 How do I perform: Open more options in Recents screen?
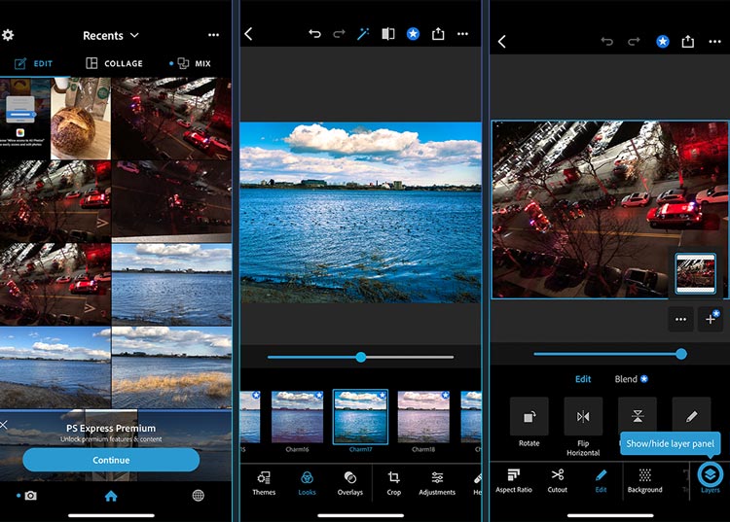tap(213, 35)
